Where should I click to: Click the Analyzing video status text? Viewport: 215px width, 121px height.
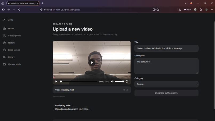[x=63, y=105]
